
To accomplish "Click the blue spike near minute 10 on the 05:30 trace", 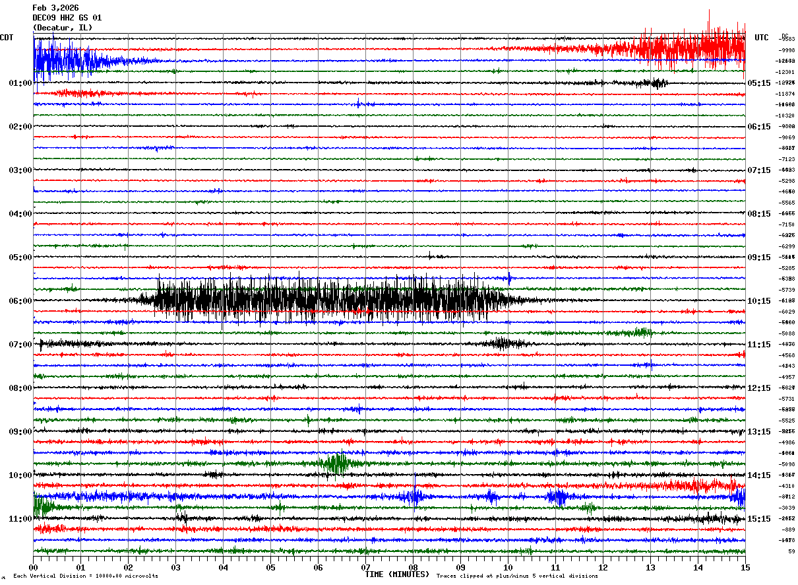I will (509, 278).
